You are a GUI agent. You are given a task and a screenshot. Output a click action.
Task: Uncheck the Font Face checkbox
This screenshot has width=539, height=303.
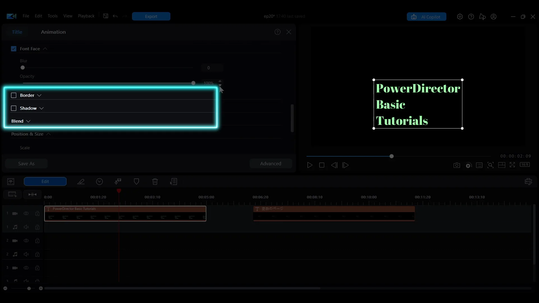pyautogui.click(x=13, y=49)
